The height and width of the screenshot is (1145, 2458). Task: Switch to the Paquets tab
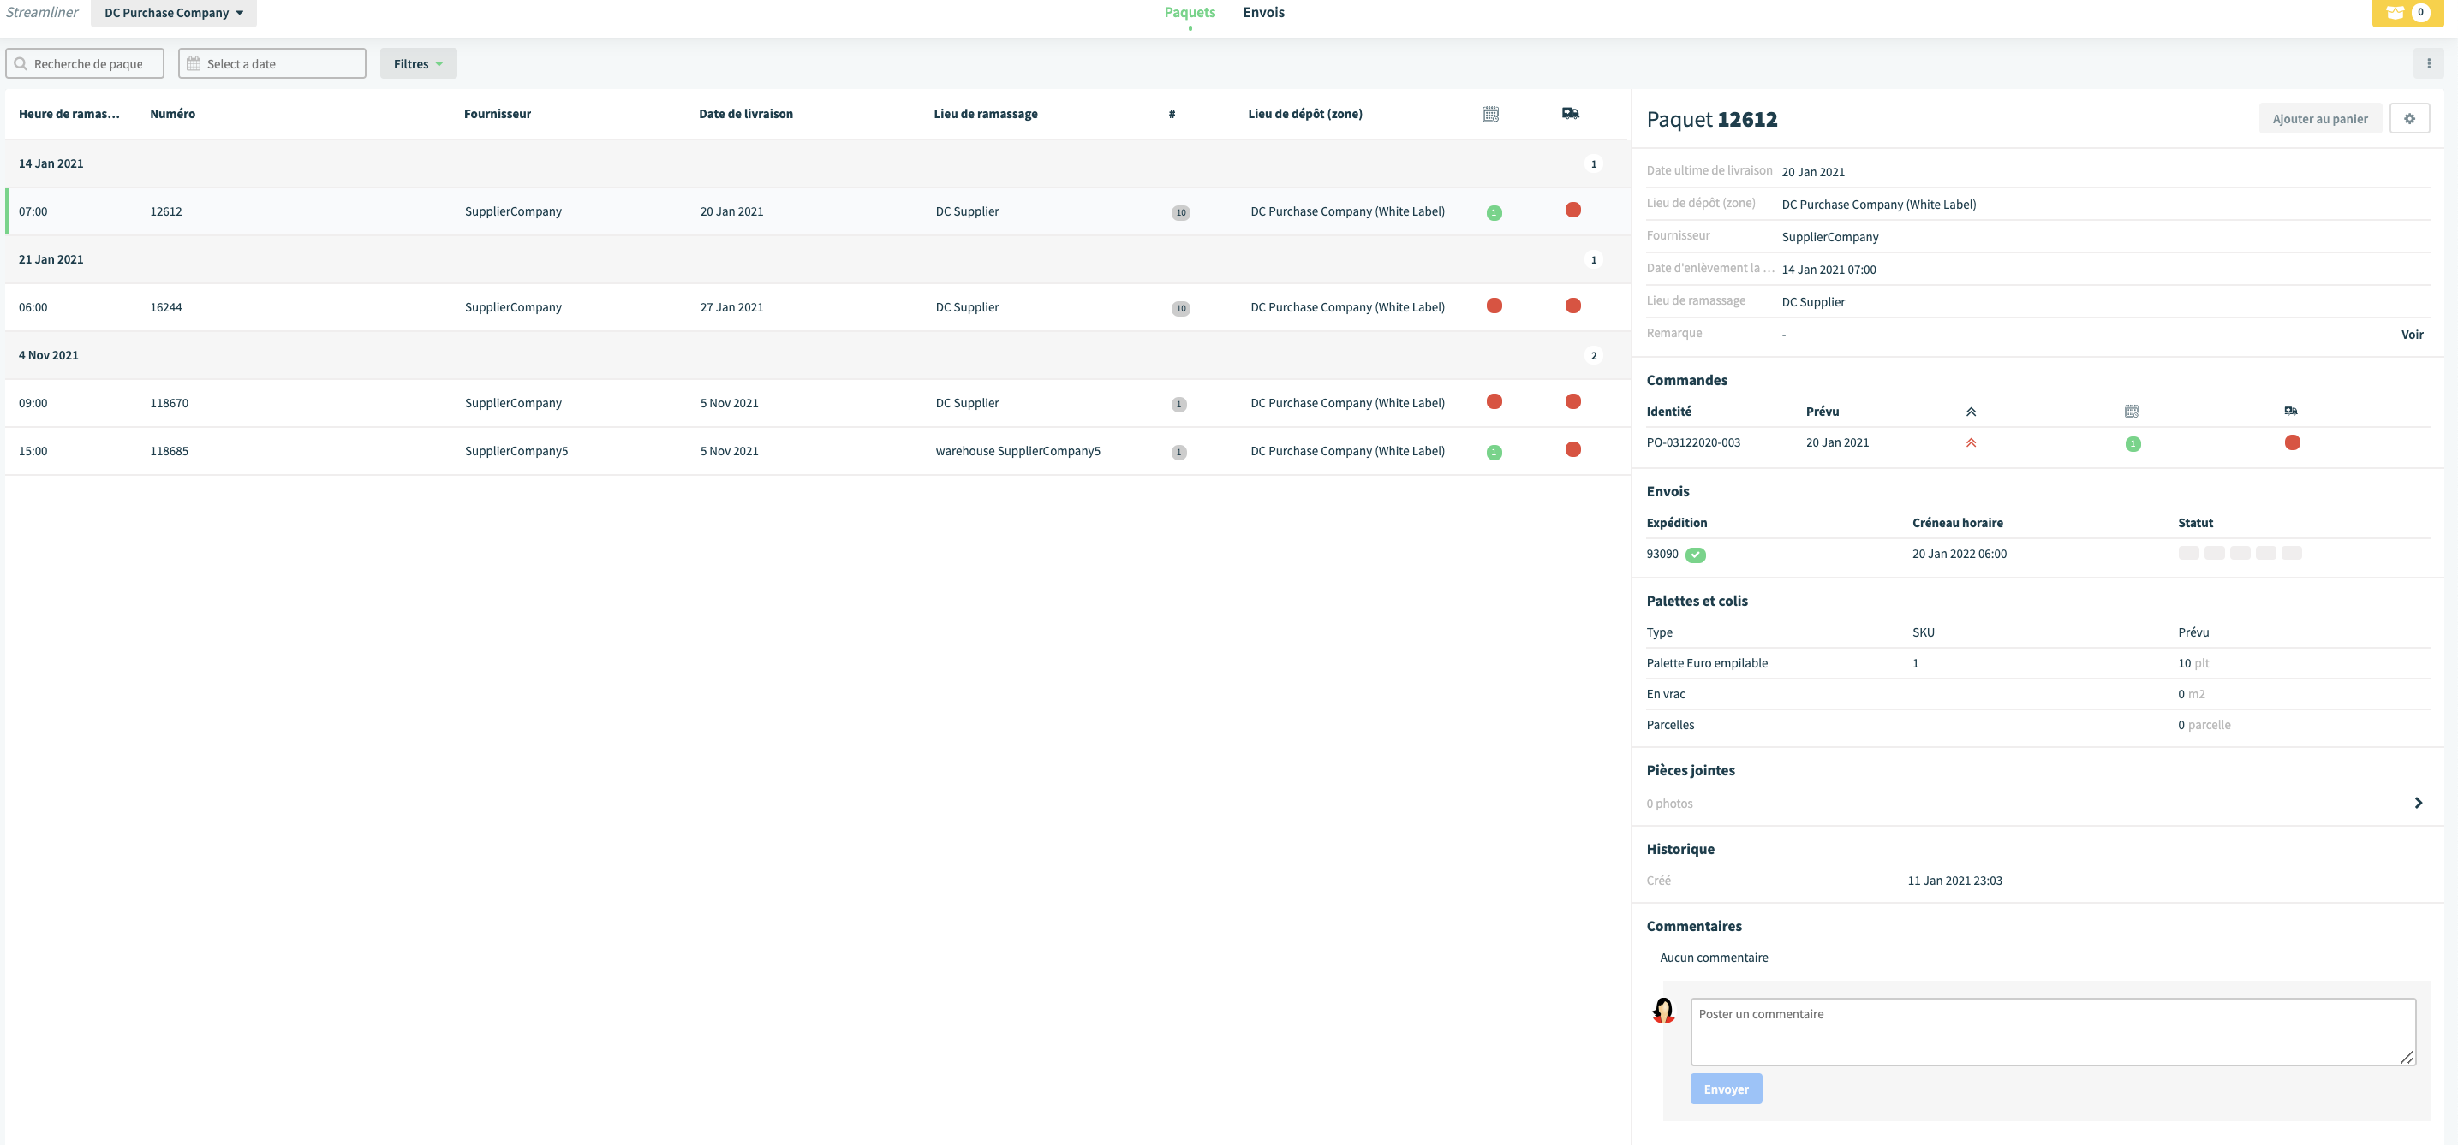coord(1189,12)
